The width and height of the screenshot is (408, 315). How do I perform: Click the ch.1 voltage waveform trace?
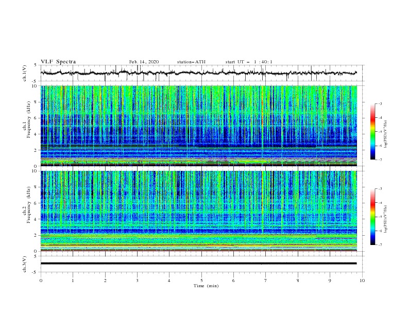pos(199,73)
